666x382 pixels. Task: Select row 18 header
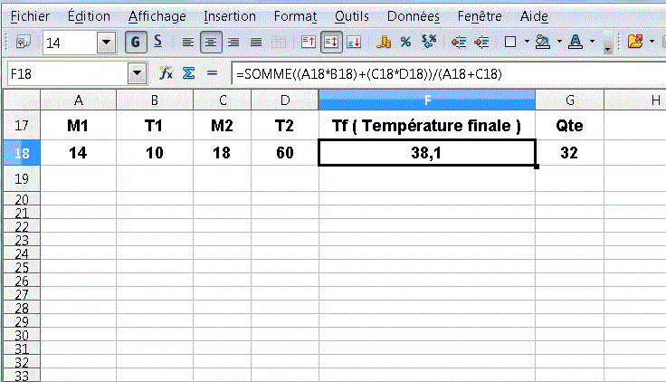[x=23, y=153]
